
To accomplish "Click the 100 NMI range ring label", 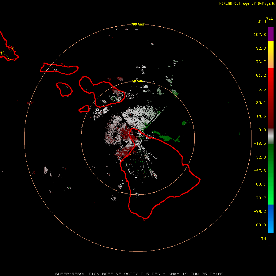I will tap(138, 24).
